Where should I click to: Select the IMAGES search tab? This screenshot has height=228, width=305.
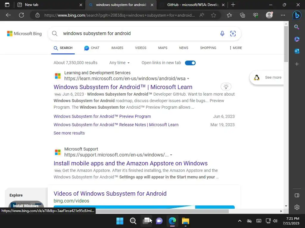click(117, 48)
